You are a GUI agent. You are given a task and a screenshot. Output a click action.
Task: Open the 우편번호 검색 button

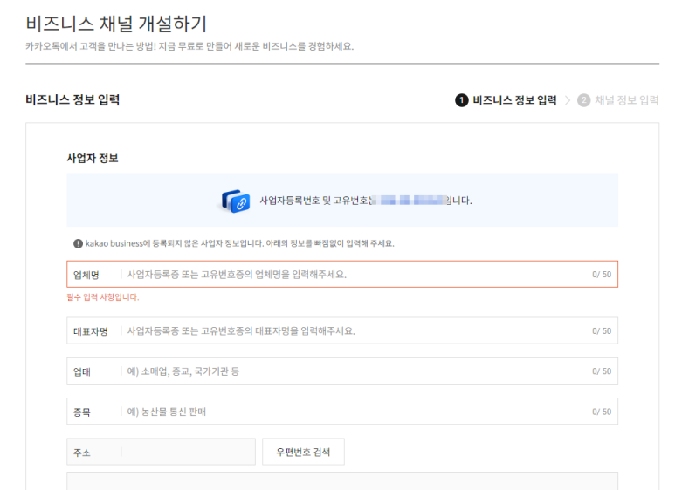[x=303, y=452]
